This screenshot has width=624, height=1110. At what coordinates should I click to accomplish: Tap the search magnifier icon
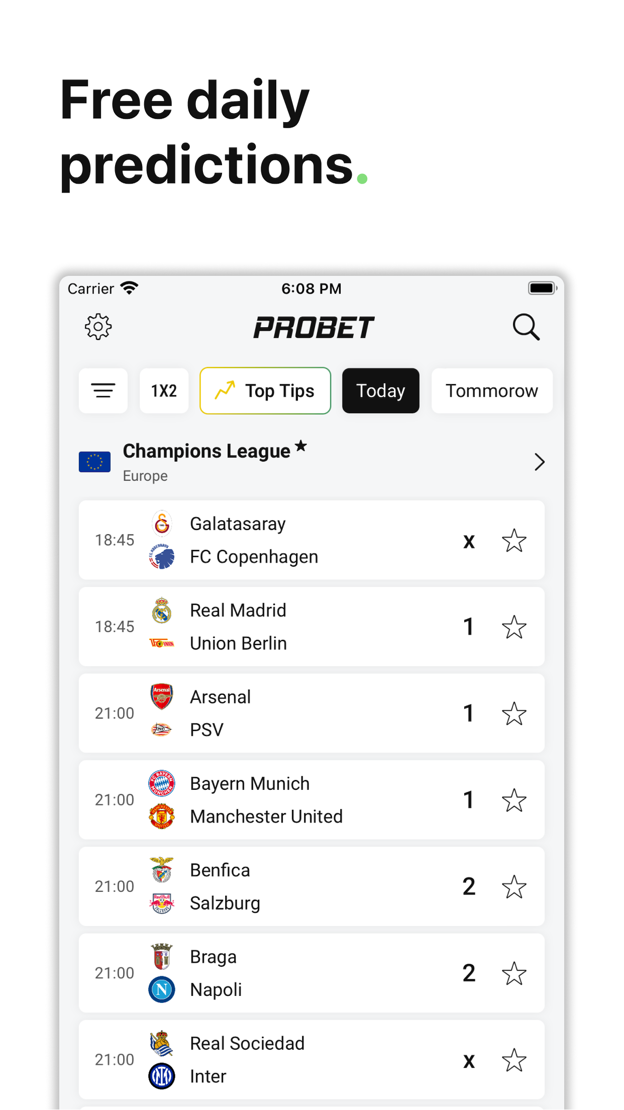tap(526, 327)
